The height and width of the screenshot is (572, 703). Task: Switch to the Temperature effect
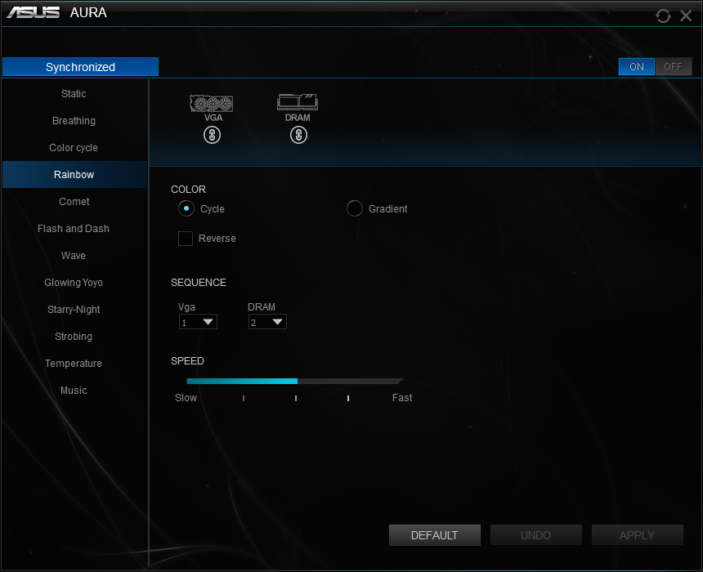click(x=74, y=363)
